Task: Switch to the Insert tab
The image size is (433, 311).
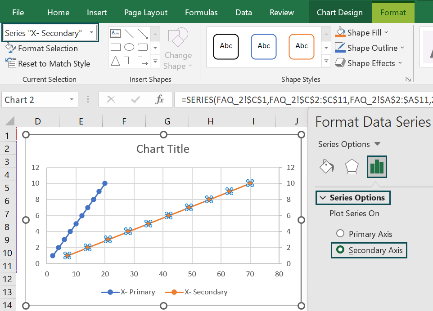Action: pyautogui.click(x=97, y=13)
